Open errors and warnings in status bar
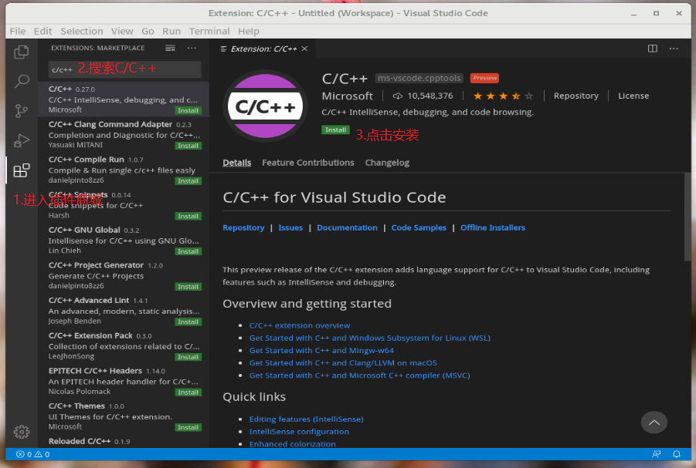The height and width of the screenshot is (468, 696). [33, 454]
